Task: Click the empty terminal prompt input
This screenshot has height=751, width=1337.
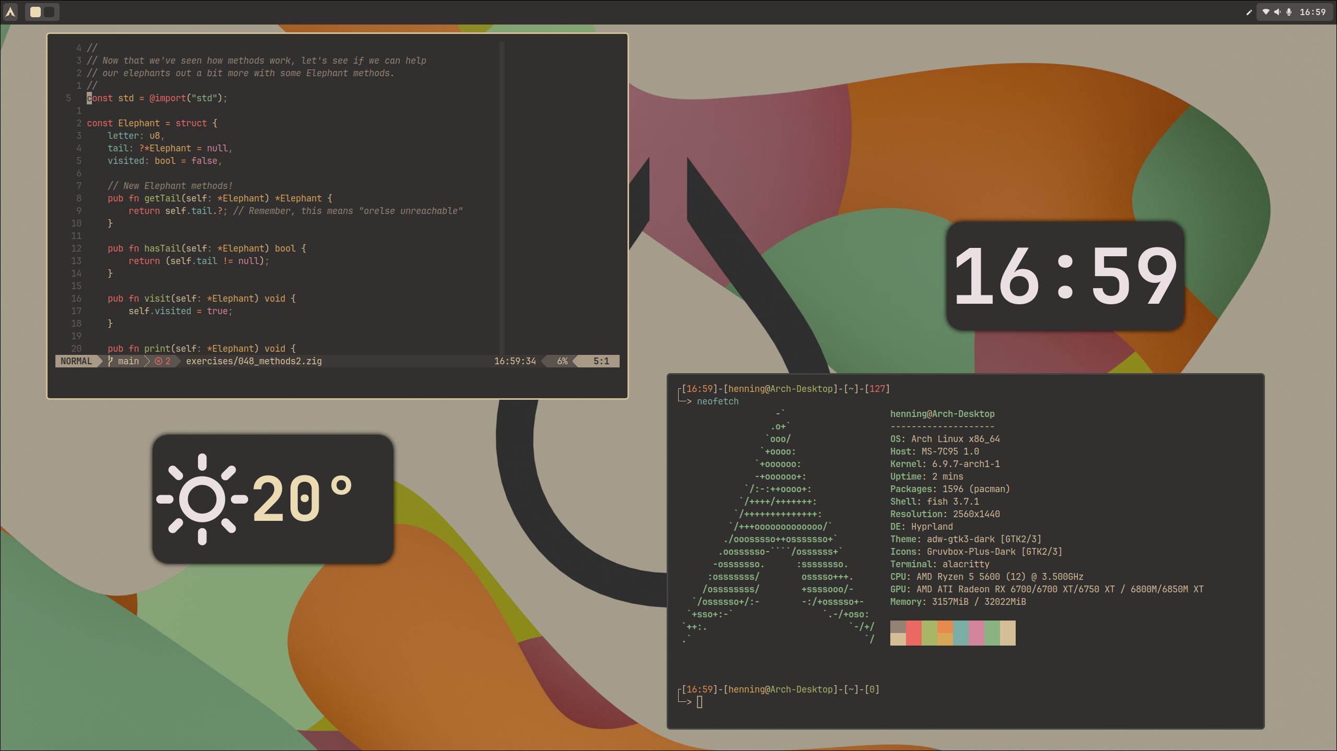Action: point(701,701)
